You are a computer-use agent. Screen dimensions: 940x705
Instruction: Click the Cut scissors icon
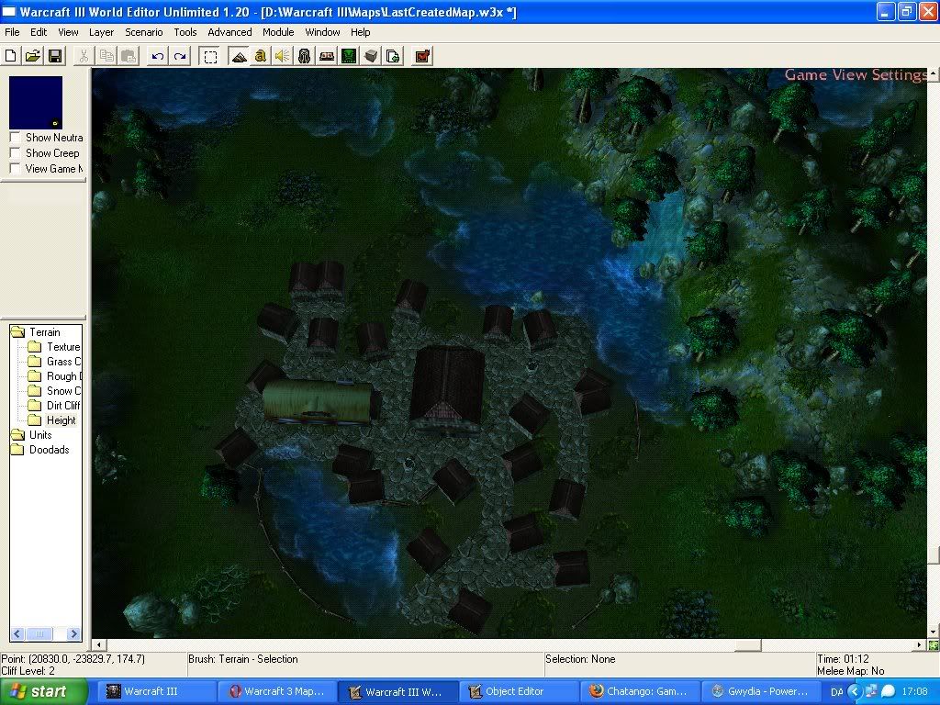coord(84,56)
